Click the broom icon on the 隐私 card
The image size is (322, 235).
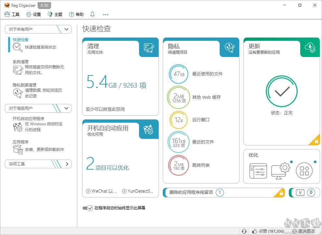pyautogui.click(x=229, y=48)
